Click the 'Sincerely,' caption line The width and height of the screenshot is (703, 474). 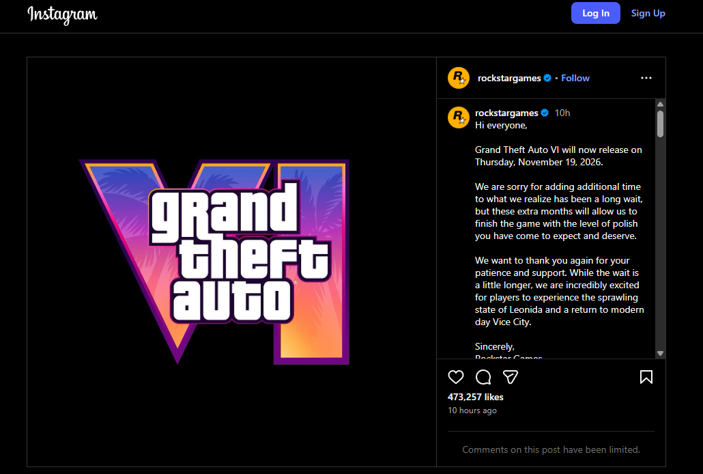click(x=495, y=346)
